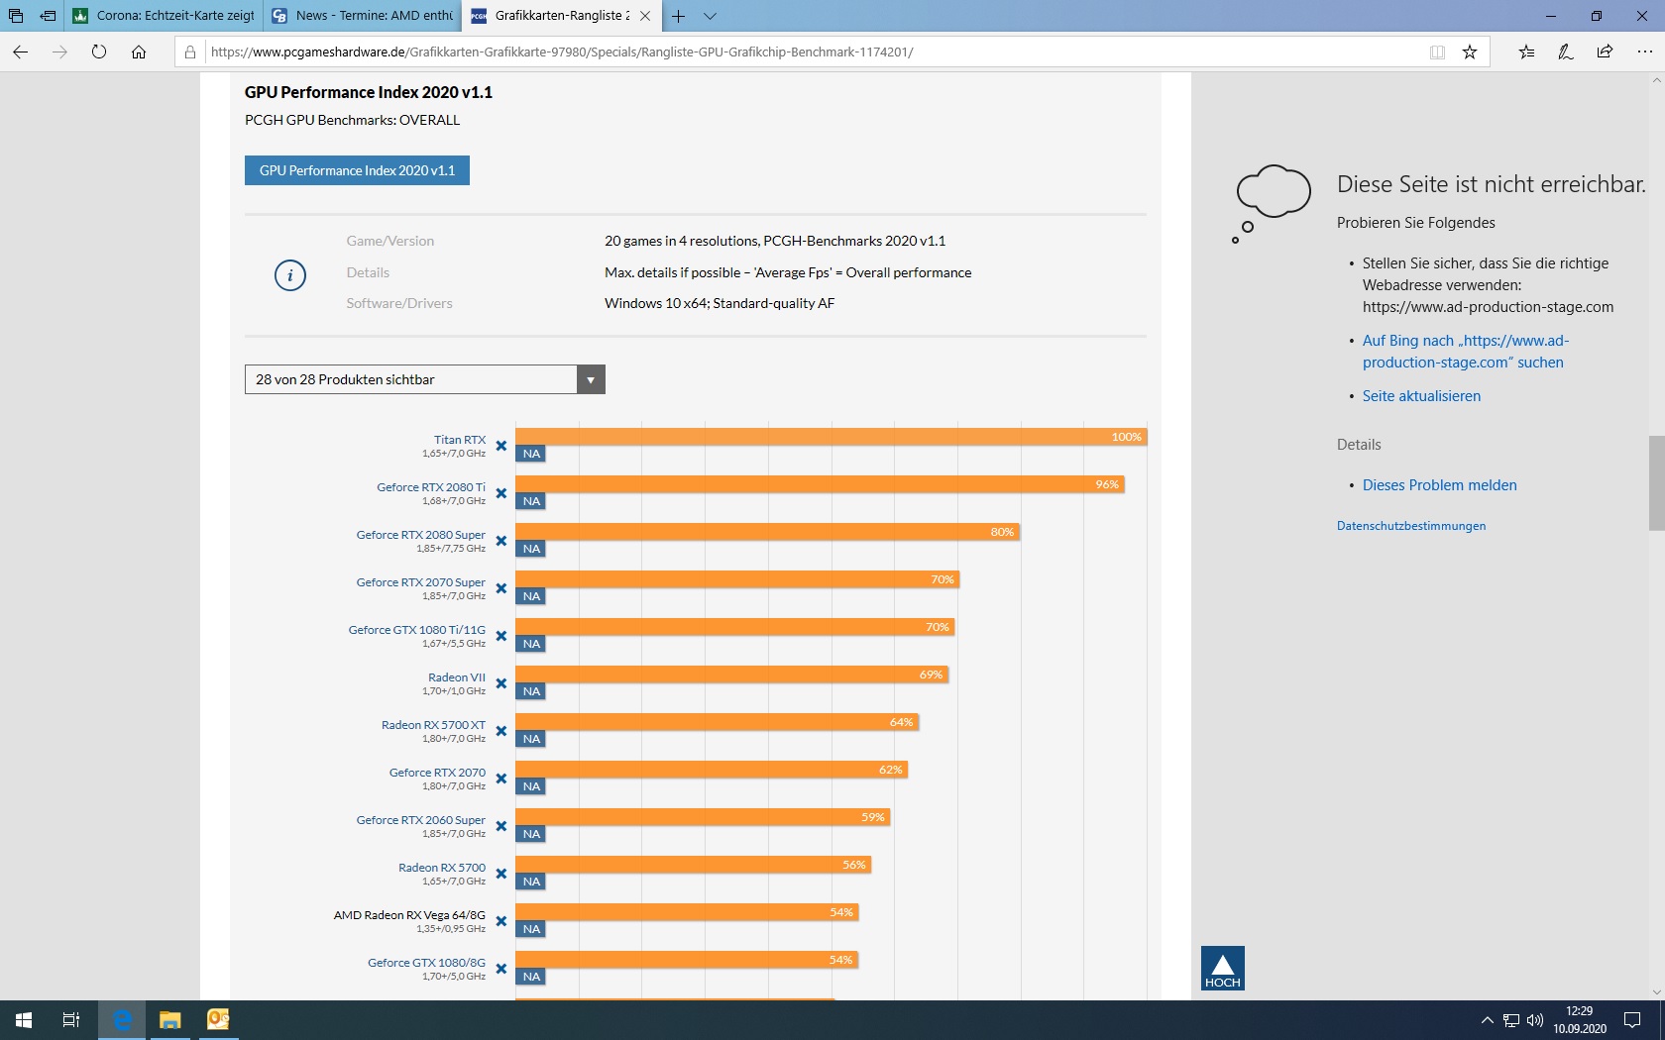The height and width of the screenshot is (1040, 1665).
Task: Click the Radeon VII 69% bar
Action: [731, 675]
